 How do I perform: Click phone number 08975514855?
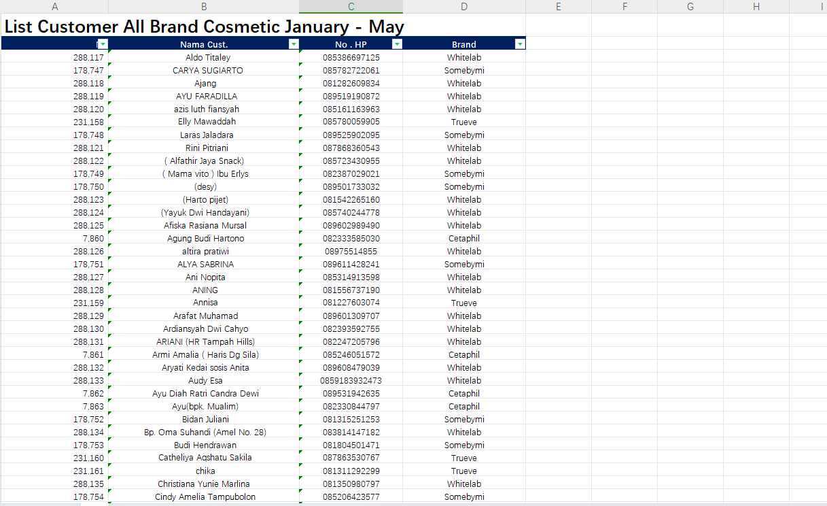tap(351, 252)
